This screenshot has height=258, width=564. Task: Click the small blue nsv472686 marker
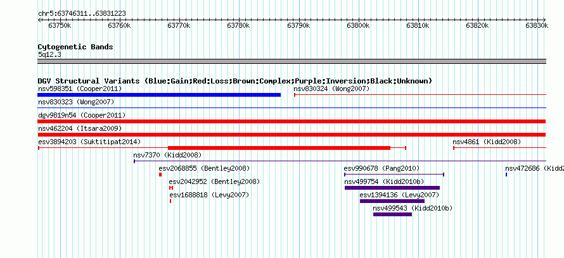coord(506,175)
